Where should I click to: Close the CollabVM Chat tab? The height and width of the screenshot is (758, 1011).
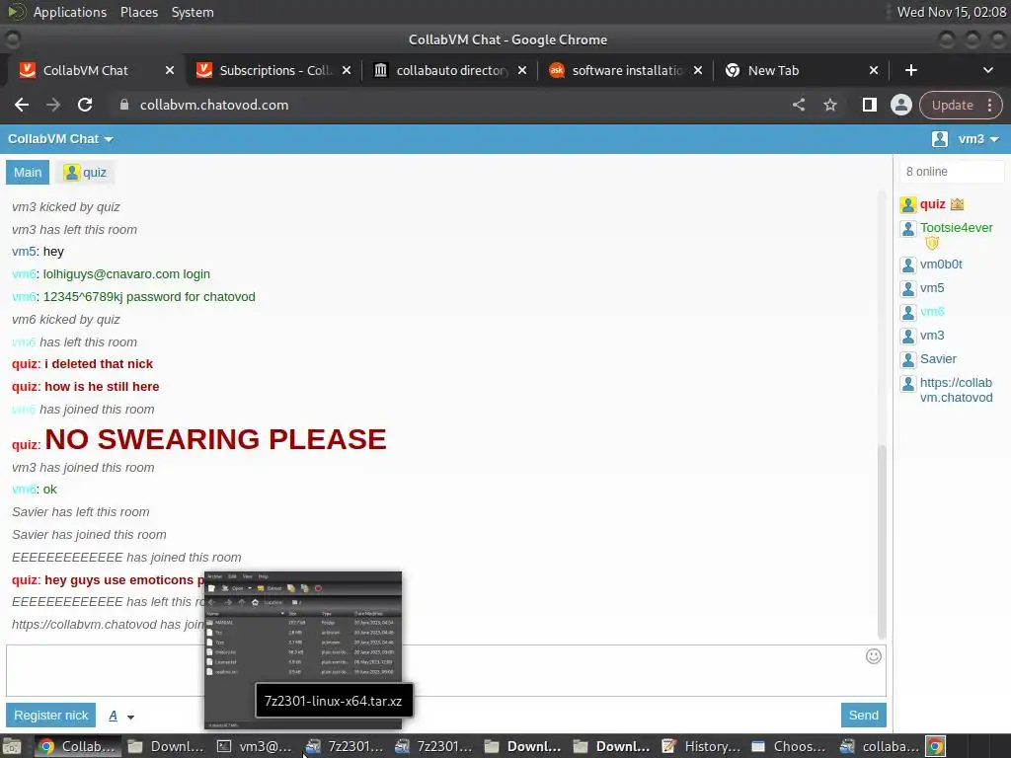[170, 70]
